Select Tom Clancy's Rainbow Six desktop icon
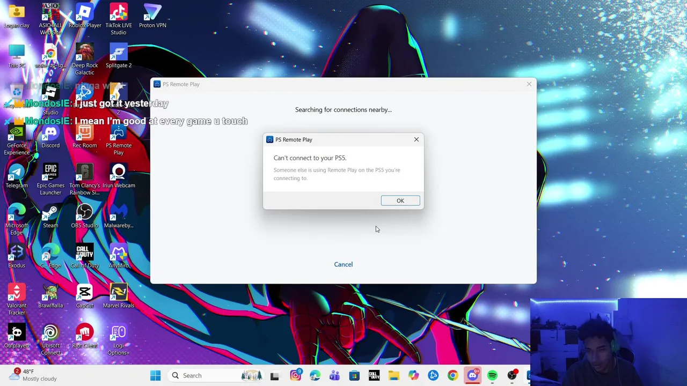687x386 pixels. coord(85,180)
